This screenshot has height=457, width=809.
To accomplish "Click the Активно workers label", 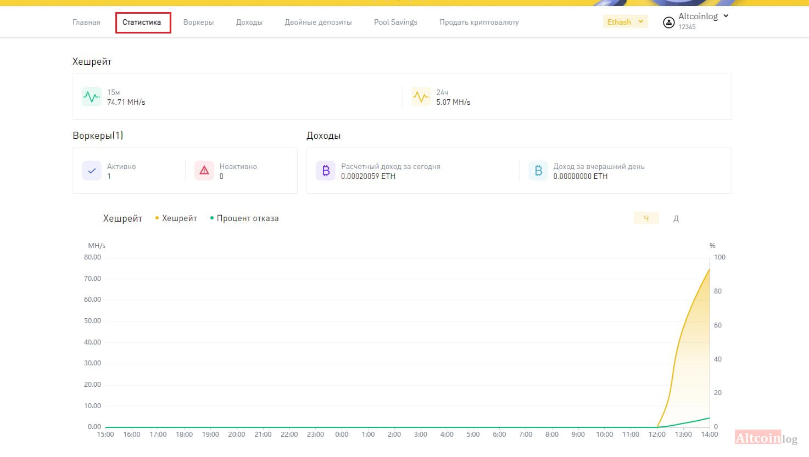I will [121, 167].
